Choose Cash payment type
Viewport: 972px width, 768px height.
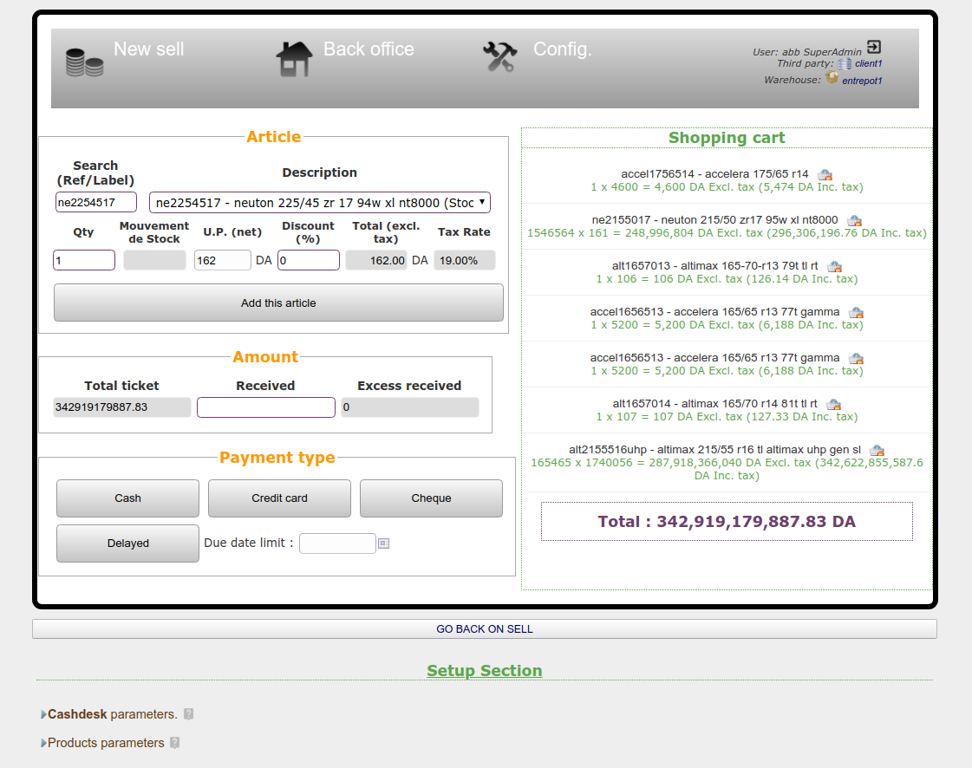click(127, 498)
